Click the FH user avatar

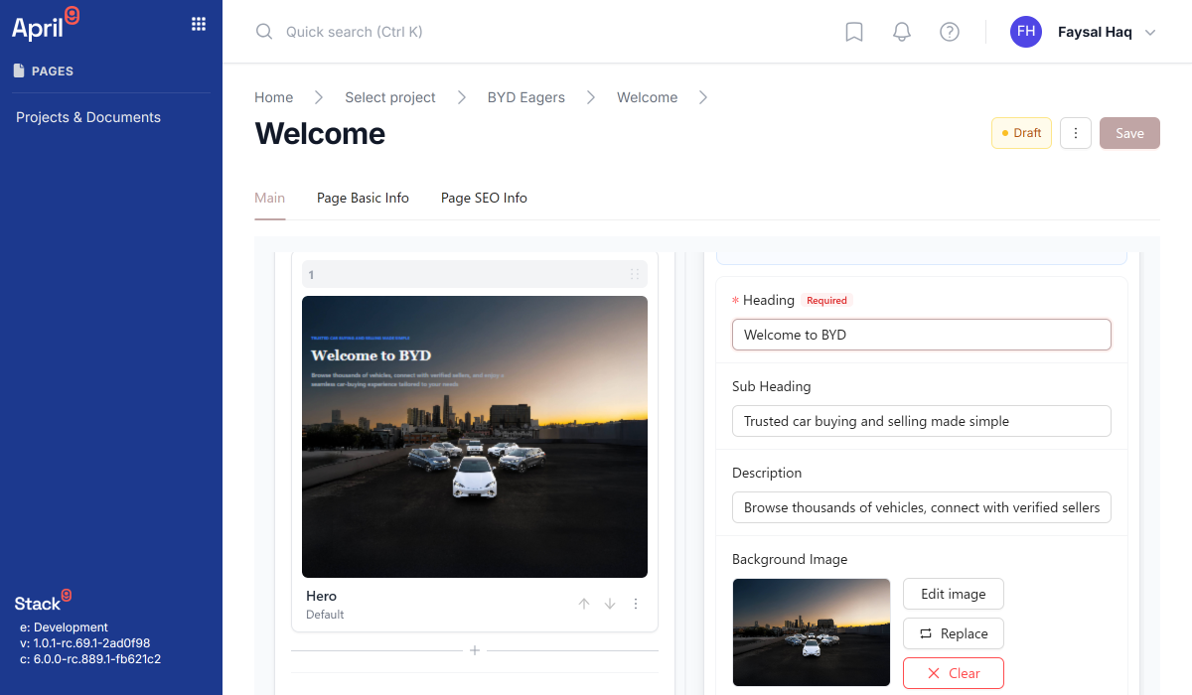[1026, 32]
